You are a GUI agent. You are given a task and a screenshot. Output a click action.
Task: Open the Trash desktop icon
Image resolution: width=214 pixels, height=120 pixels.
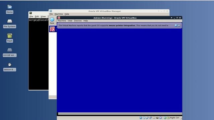[x=10, y=38]
